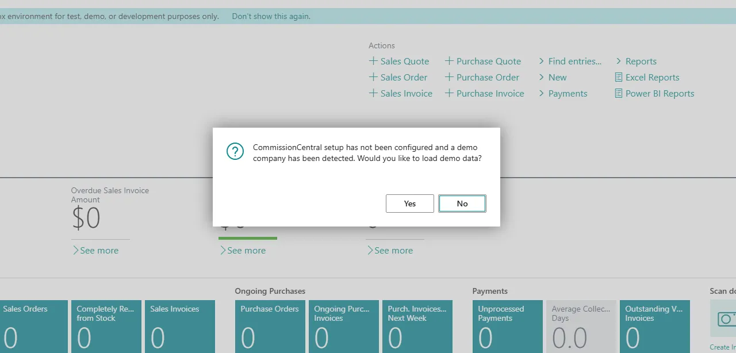Click the Payments section heading

(490, 291)
